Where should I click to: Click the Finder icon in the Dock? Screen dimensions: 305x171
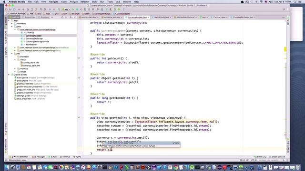(x=7, y=167)
